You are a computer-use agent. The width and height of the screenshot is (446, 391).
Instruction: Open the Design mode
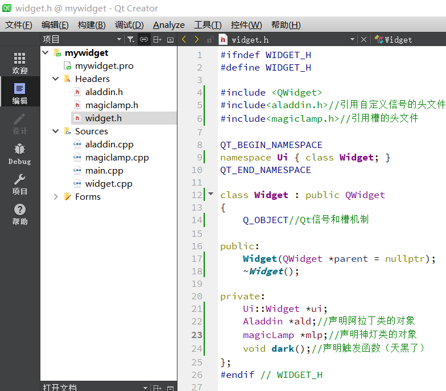(19, 124)
